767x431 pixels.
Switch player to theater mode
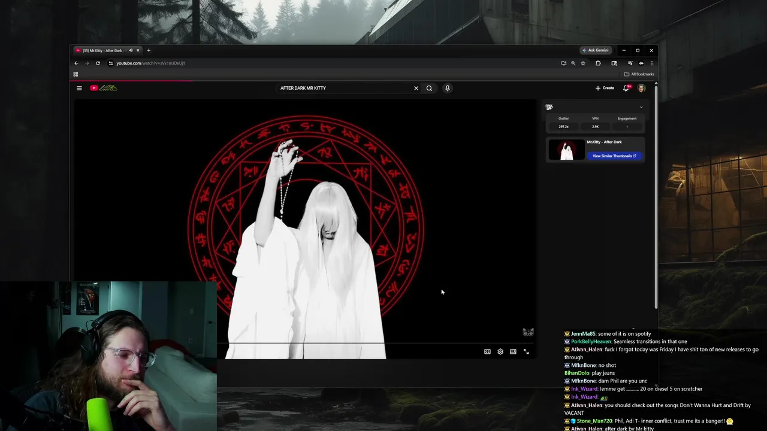[513, 351]
